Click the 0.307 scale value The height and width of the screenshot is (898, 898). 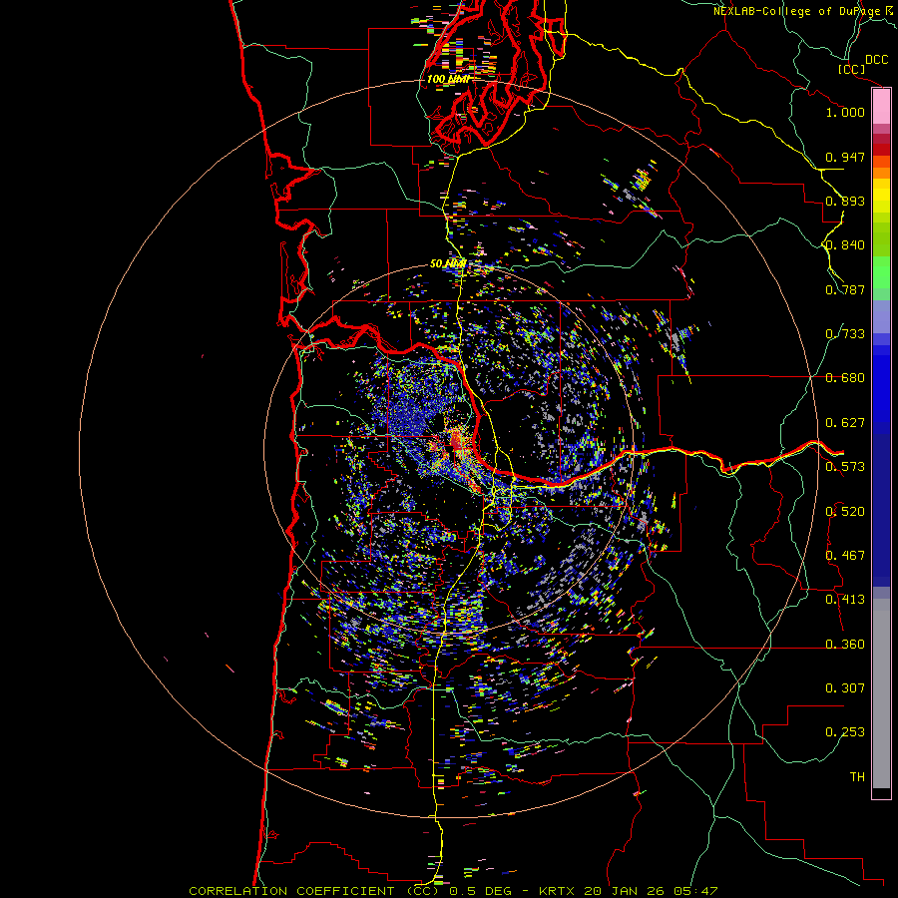click(x=845, y=688)
